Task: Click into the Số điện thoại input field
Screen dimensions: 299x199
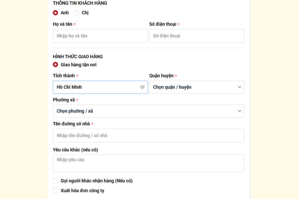Action: pyautogui.click(x=196, y=36)
